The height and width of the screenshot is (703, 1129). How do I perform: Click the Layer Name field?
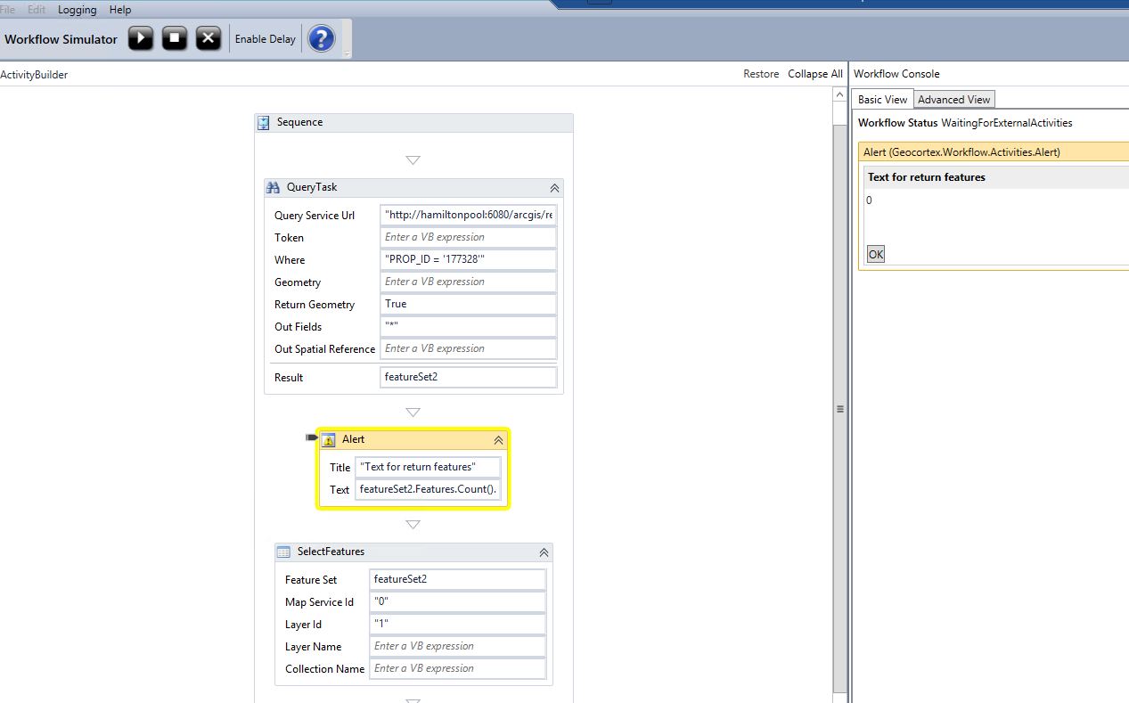click(x=457, y=646)
